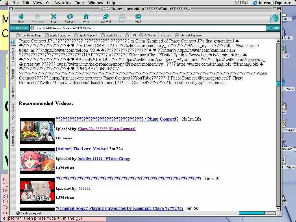Click the page icon in the address bar
The image size is (296, 222).
(32, 28)
